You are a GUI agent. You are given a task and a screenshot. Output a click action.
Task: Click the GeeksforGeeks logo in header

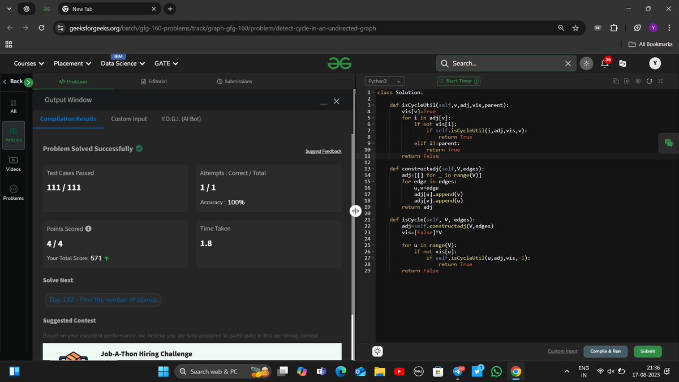[x=339, y=63]
